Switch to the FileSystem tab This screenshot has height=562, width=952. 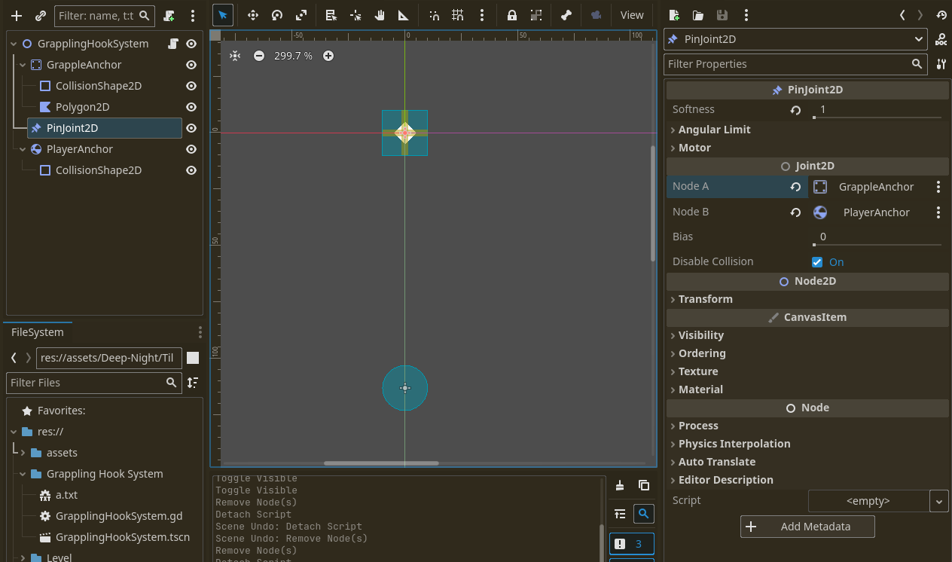tap(38, 332)
